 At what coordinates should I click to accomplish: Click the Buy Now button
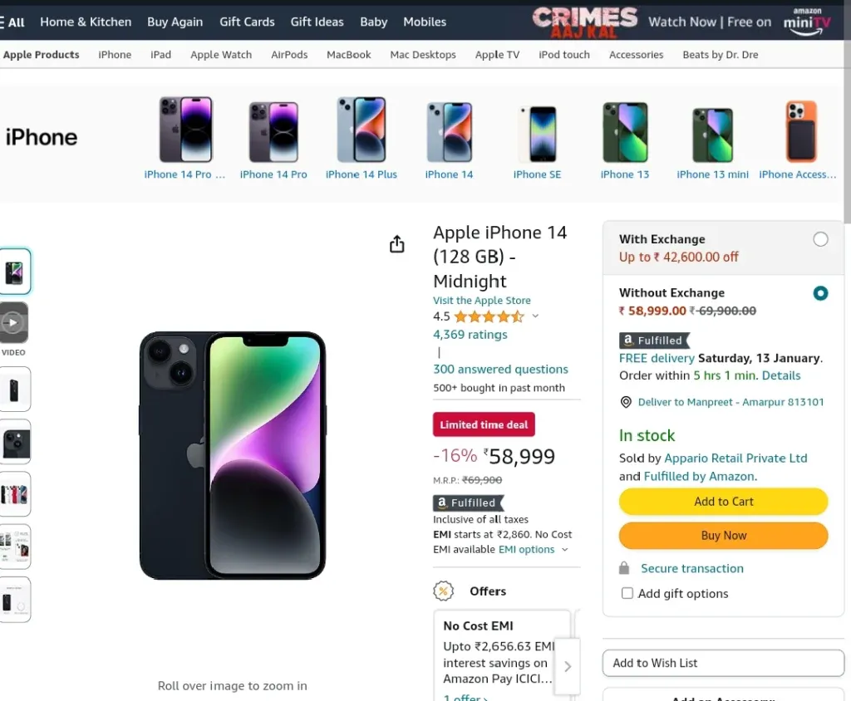pyautogui.click(x=724, y=536)
